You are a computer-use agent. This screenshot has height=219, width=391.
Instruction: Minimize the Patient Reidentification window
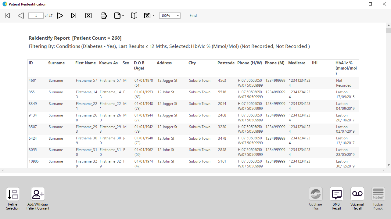356,4
